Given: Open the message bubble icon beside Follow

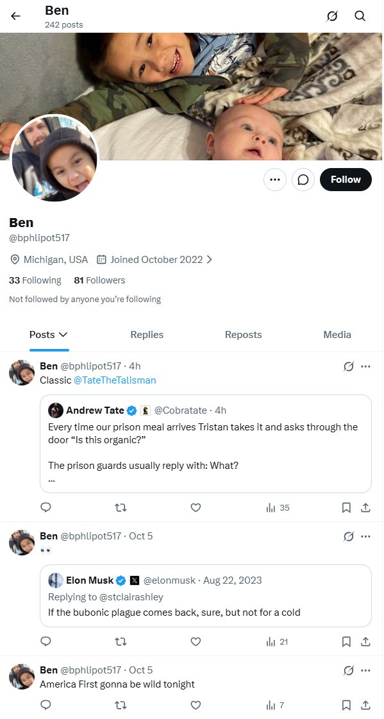Looking at the screenshot, I should pos(303,180).
